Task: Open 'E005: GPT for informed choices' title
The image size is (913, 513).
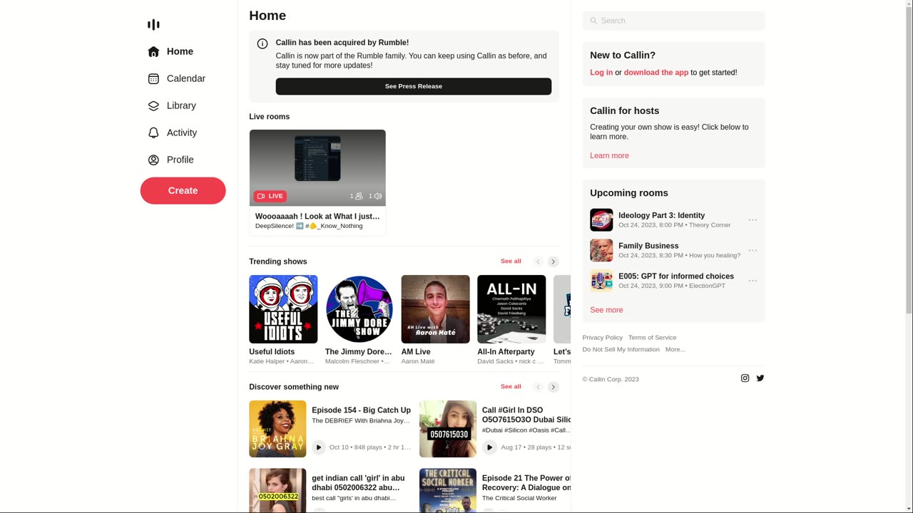Action: point(676,276)
